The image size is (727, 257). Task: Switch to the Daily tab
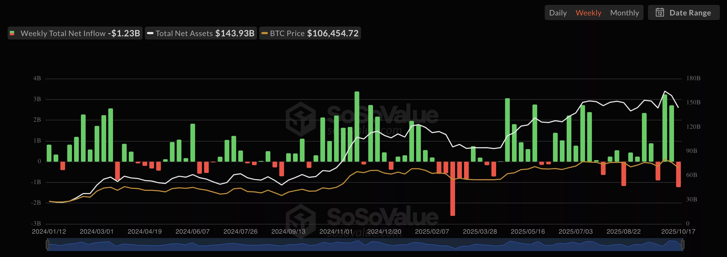pos(558,13)
